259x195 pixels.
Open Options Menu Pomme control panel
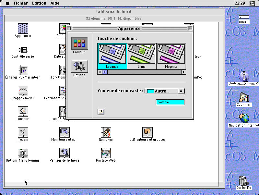pyautogui.click(x=23, y=153)
